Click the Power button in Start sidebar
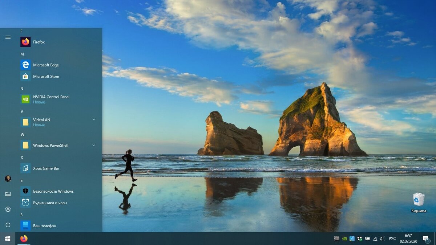The image size is (436, 245). click(x=8, y=225)
